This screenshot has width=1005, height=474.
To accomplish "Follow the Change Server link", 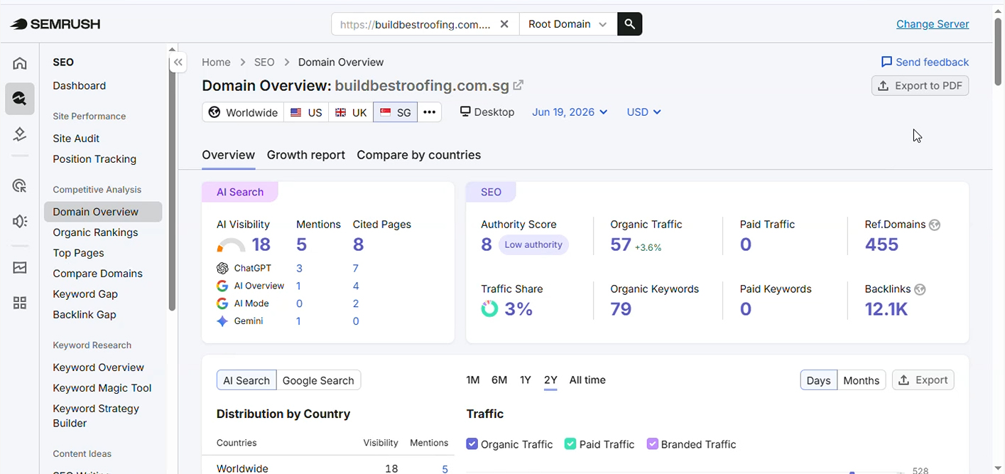I will [933, 24].
